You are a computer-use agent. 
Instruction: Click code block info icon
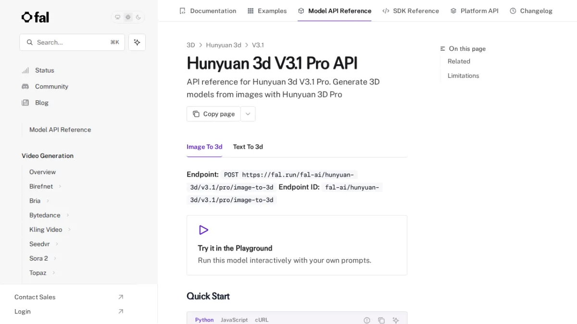click(x=367, y=320)
